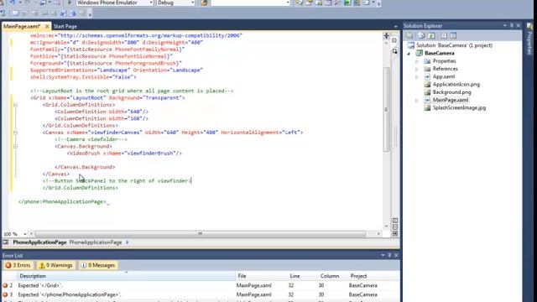Open the Windows Phone Emulator target dropdown
This screenshot has height=302, width=537.
[150, 3]
